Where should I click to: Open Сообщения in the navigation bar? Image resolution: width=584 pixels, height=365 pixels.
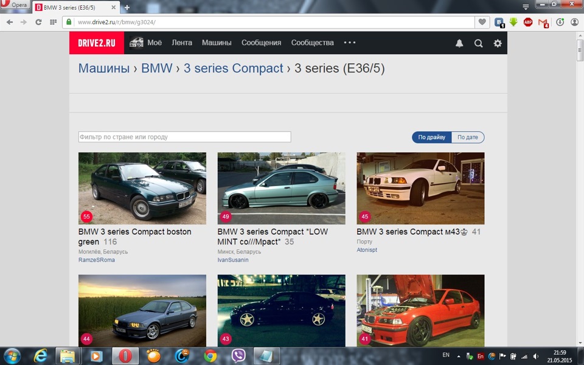[261, 43]
